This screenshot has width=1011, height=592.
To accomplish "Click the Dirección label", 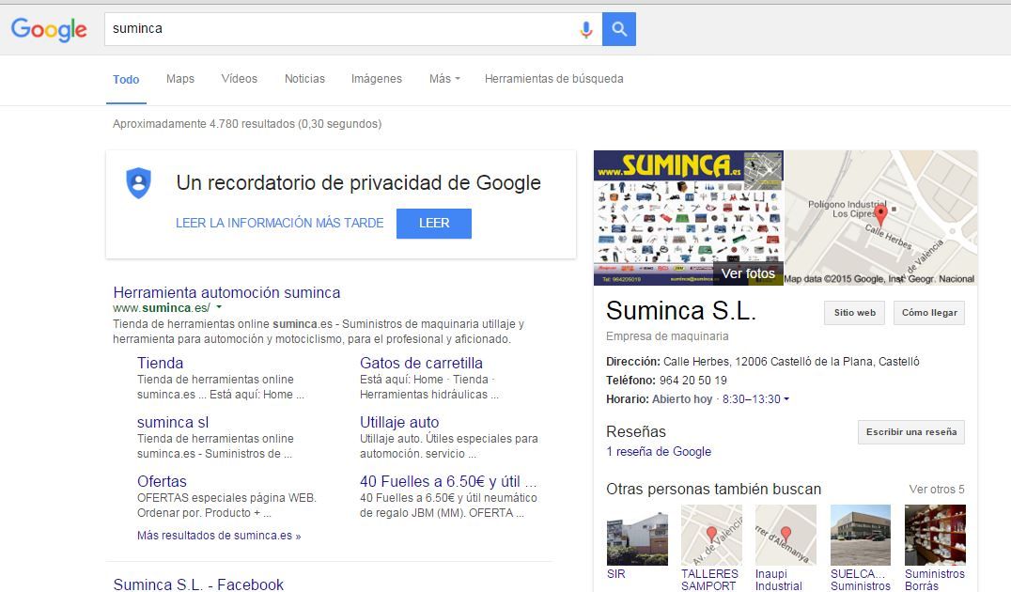I will 633,362.
